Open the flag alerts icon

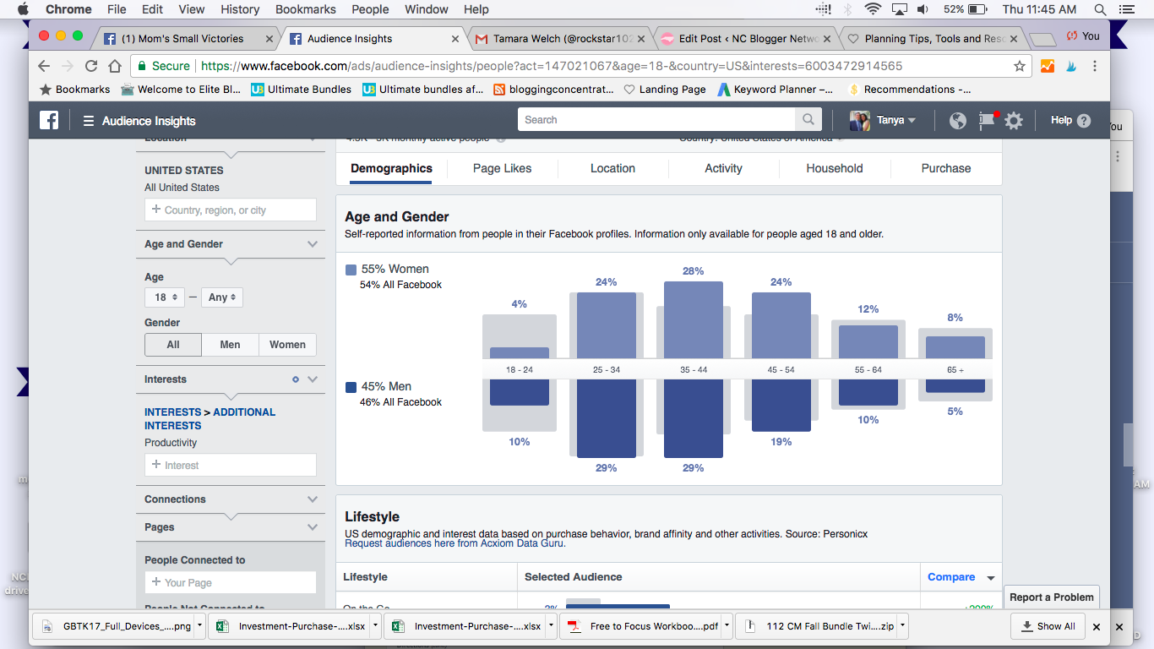986,120
